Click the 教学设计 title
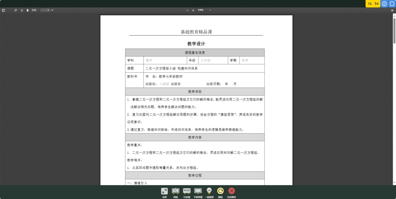Viewport: 396px width, 199px height. [x=196, y=44]
